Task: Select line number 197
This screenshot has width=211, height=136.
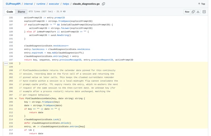Action: (x=11, y=60)
